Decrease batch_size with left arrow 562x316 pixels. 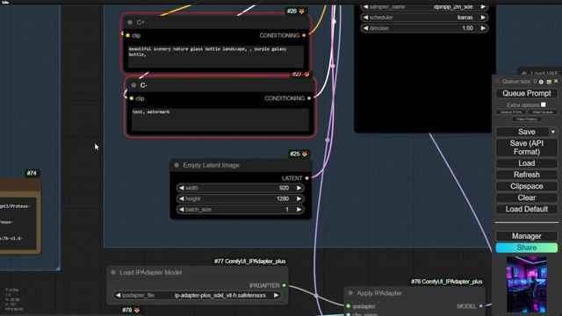[x=182, y=209]
